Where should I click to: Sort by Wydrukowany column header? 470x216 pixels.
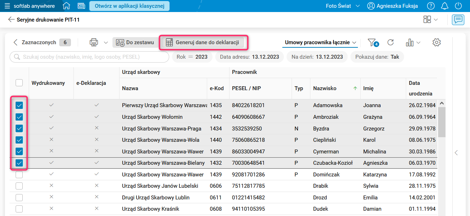(48, 83)
